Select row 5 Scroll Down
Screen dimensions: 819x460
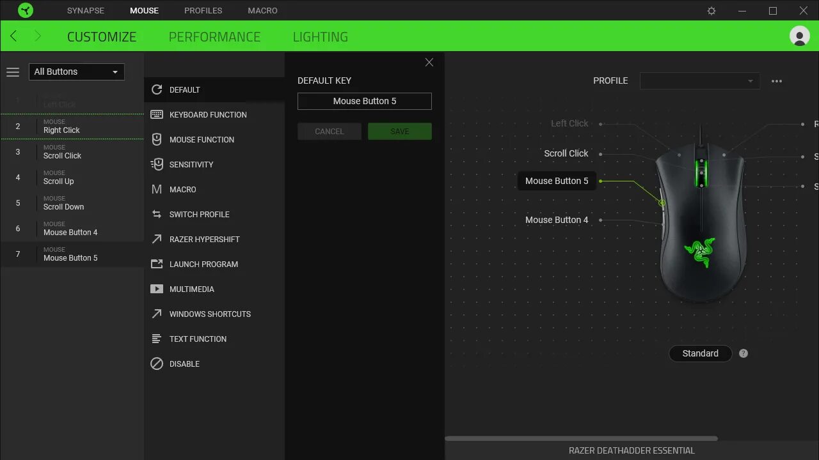72,203
